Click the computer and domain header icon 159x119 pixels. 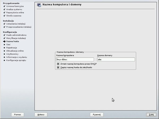point(39,5)
